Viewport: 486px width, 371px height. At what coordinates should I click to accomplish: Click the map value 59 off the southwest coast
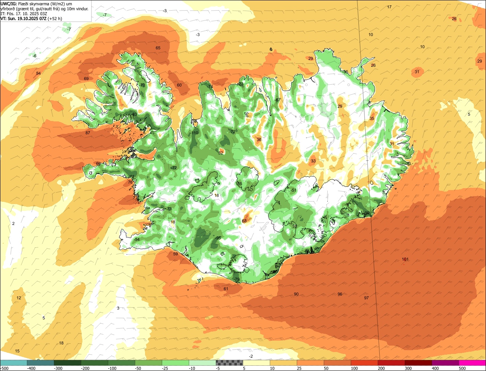(x=175, y=254)
